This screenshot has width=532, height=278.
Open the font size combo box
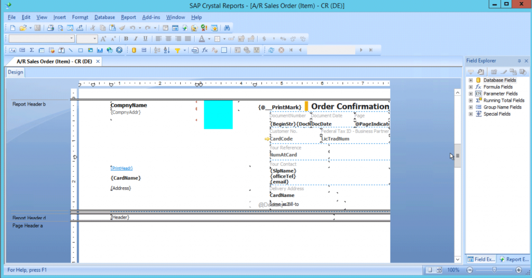(x=87, y=38)
